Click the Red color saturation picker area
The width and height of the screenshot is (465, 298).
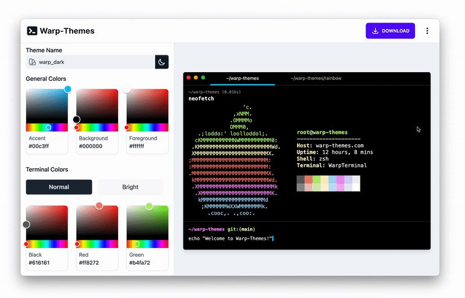(x=97, y=223)
